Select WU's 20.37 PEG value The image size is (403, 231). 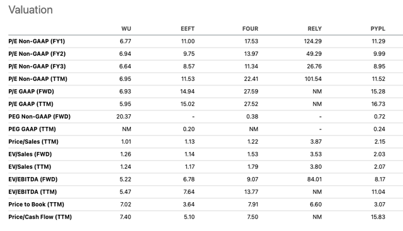pyautogui.click(x=123, y=117)
